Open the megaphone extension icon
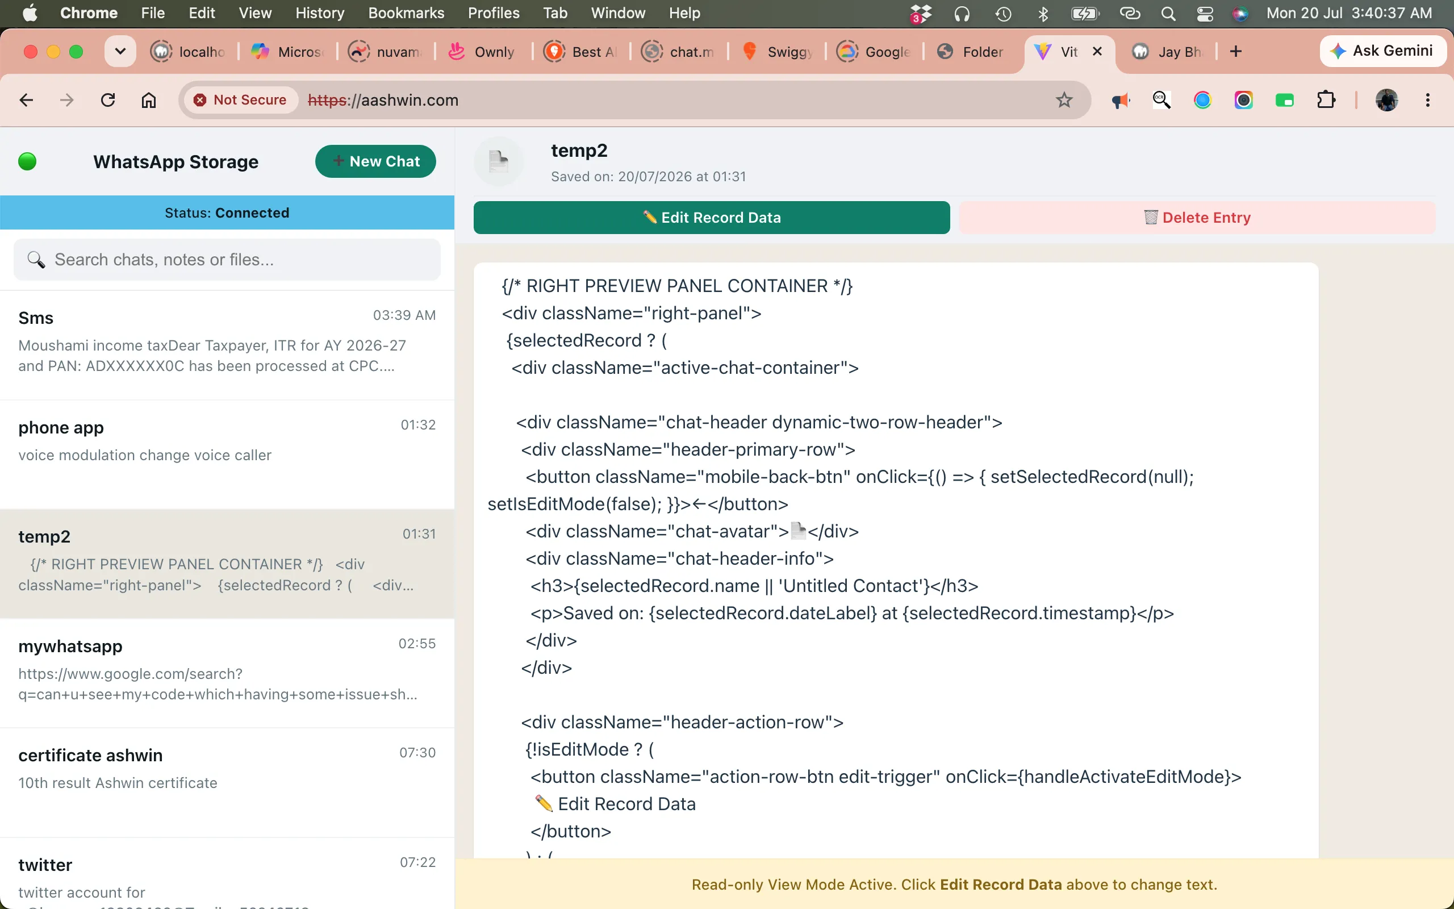 pos(1121,101)
